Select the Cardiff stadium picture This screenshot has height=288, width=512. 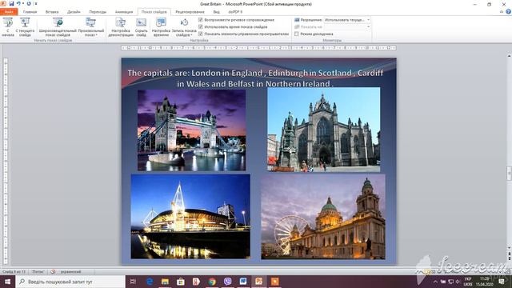pyautogui.click(x=190, y=216)
